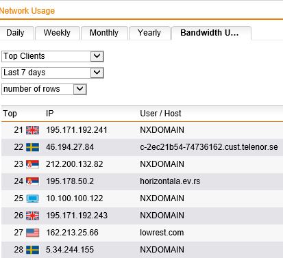Click the UK flag icon in row 21

click(x=32, y=130)
